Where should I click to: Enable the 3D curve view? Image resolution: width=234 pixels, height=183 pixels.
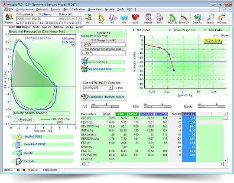click(x=73, y=45)
